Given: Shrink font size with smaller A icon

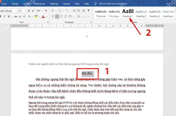Looking at the screenshot, I should pyautogui.click(x=33, y=11).
